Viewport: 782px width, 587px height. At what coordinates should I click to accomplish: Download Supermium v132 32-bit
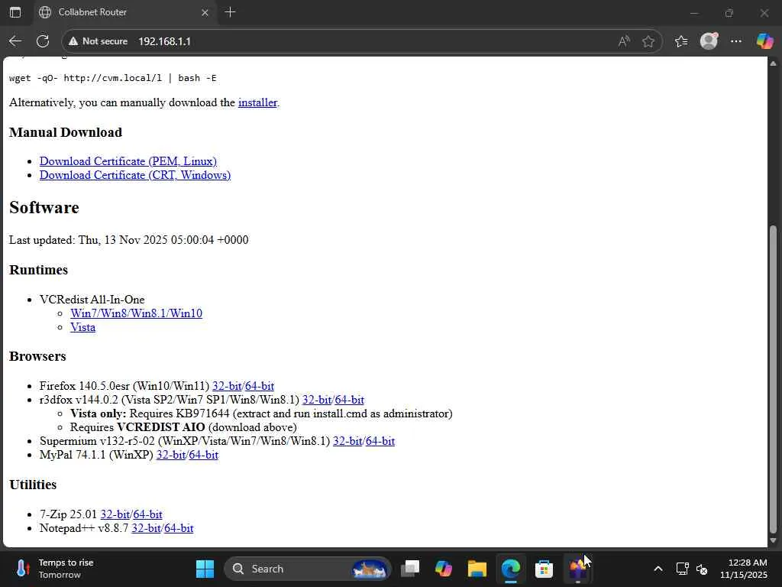point(347,441)
